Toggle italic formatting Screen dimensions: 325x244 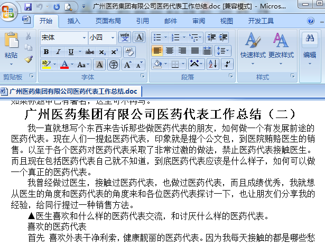[x=59, y=52]
